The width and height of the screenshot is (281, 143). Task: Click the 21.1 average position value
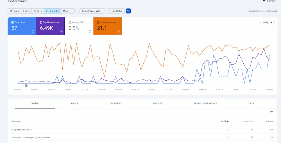(x=102, y=28)
